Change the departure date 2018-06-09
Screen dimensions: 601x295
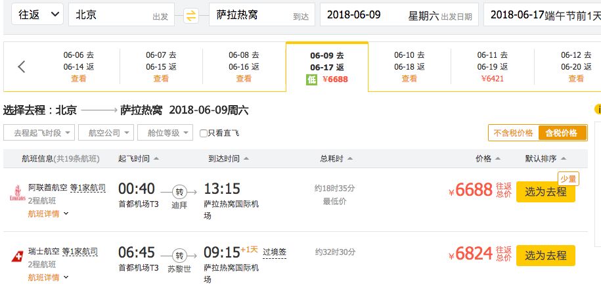click(x=399, y=14)
